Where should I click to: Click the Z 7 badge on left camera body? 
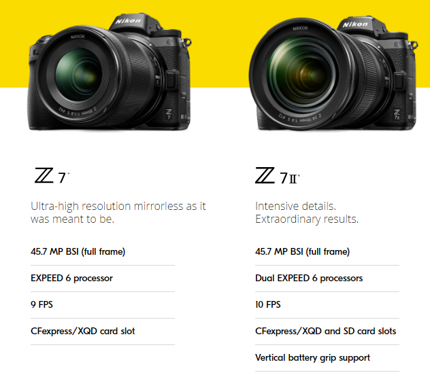[169, 114]
